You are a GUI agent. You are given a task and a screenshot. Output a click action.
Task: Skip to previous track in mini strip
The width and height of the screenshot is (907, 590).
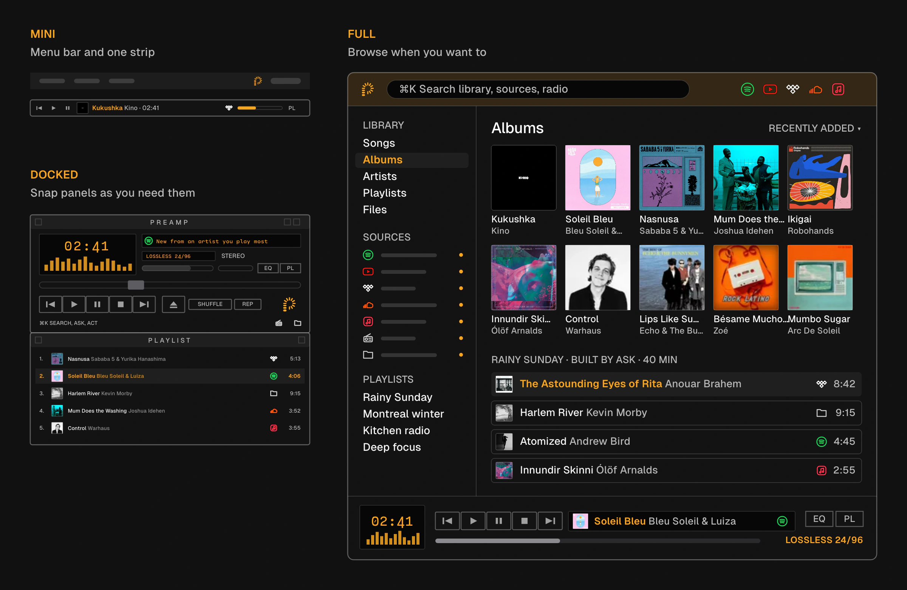coord(39,108)
